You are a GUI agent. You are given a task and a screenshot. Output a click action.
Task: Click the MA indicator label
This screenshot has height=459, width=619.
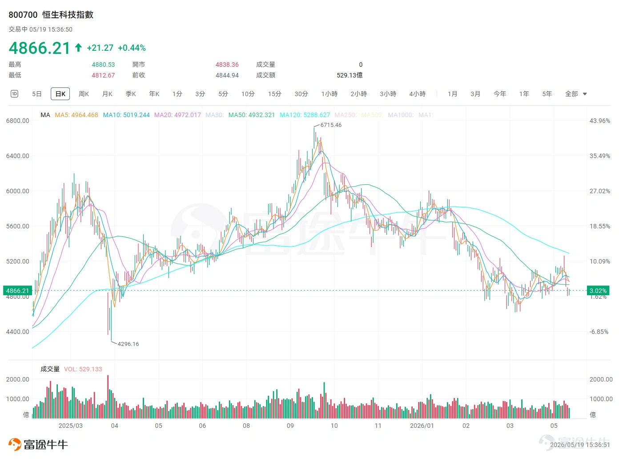click(x=45, y=115)
